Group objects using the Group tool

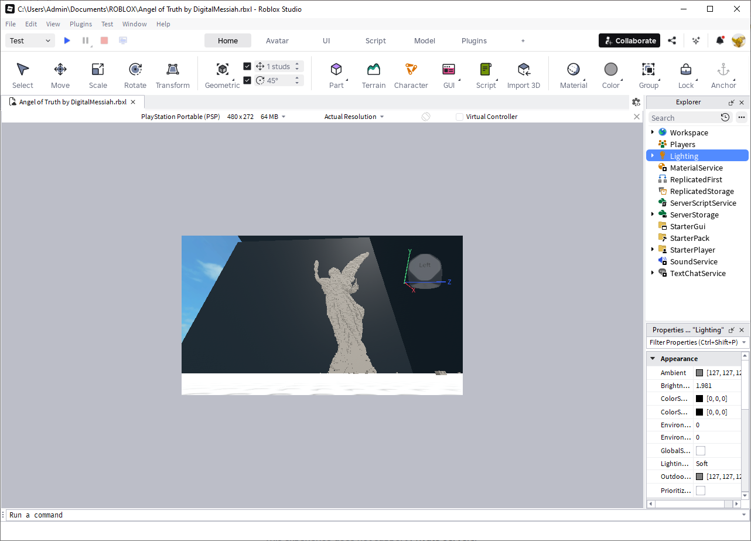648,73
